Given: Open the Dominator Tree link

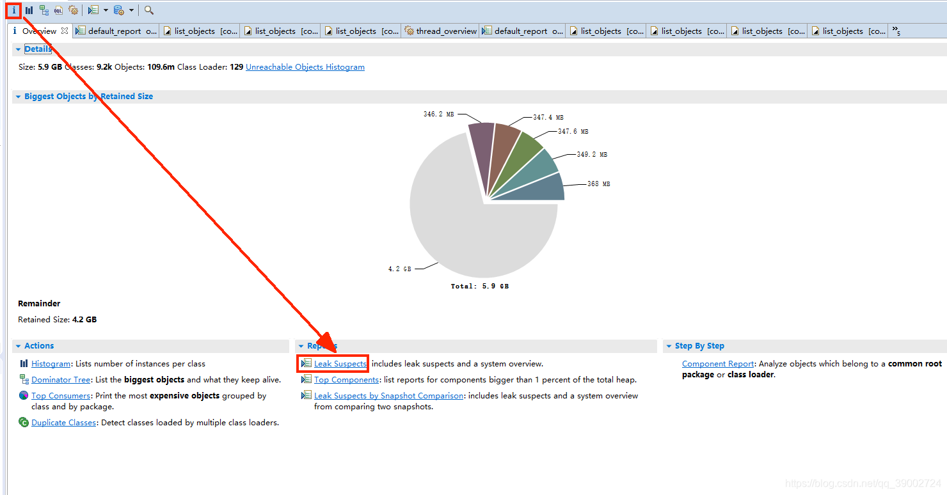Looking at the screenshot, I should pos(61,380).
